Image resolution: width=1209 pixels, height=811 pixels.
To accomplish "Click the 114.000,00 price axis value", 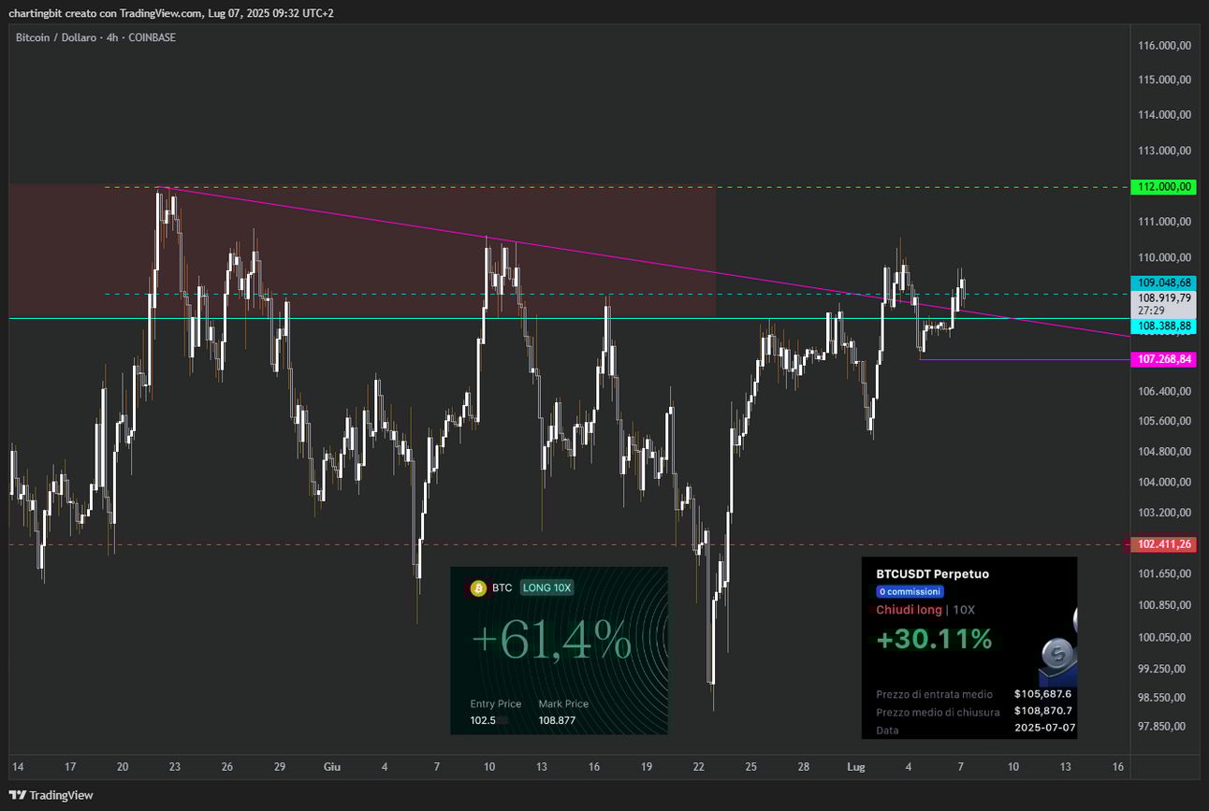I will 1164,115.
